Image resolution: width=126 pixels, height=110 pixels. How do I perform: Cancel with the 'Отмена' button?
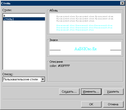click(x=113, y=104)
